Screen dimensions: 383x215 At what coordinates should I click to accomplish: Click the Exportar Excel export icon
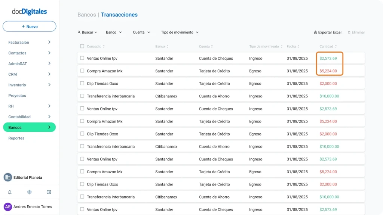point(316,32)
